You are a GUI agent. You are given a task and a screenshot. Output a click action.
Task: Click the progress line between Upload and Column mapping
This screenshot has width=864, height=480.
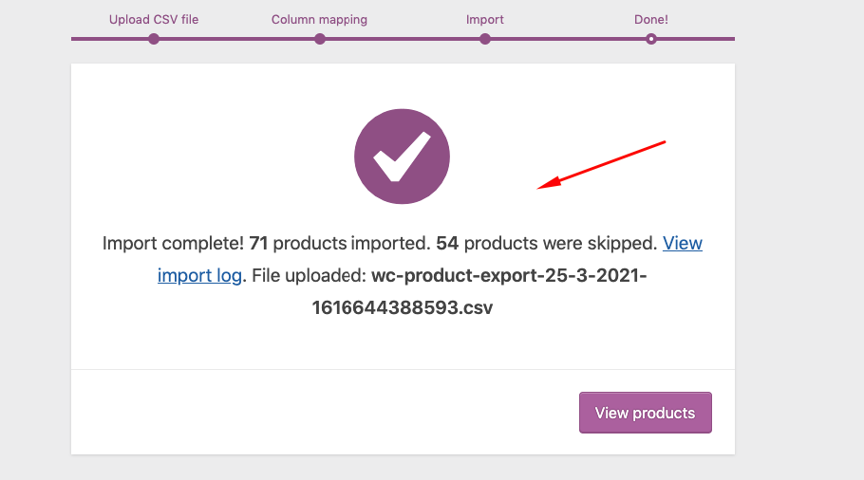[x=237, y=39]
